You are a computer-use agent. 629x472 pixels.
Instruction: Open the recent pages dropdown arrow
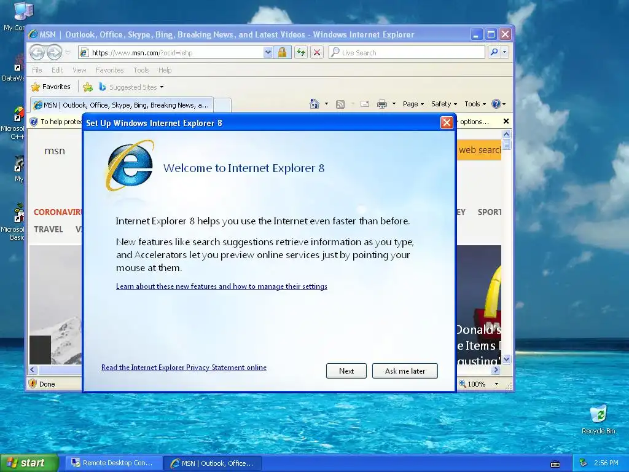[68, 53]
